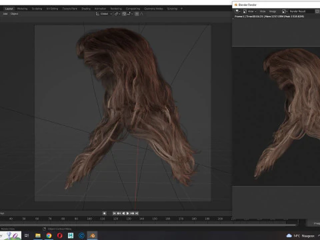Jump to the next keyframe
The width and height of the screenshot is (320, 240).
coord(133,213)
